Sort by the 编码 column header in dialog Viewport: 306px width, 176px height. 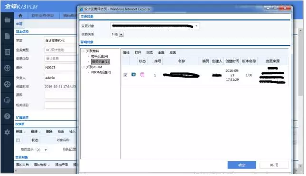206,62
